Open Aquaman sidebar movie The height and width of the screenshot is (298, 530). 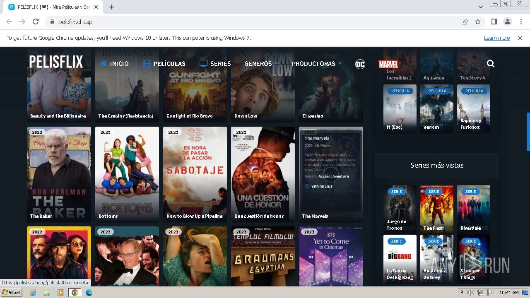(x=437, y=65)
